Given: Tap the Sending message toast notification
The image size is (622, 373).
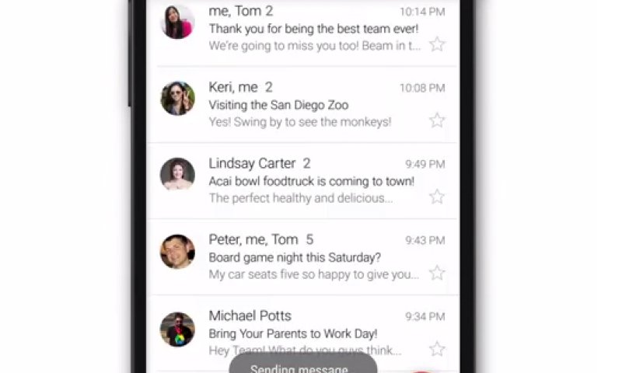Looking at the screenshot, I should (x=303, y=364).
